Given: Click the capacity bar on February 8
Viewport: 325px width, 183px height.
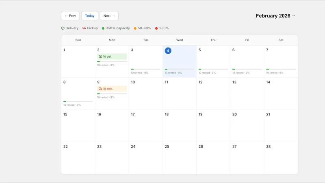Looking at the screenshot, I should pos(78,101).
